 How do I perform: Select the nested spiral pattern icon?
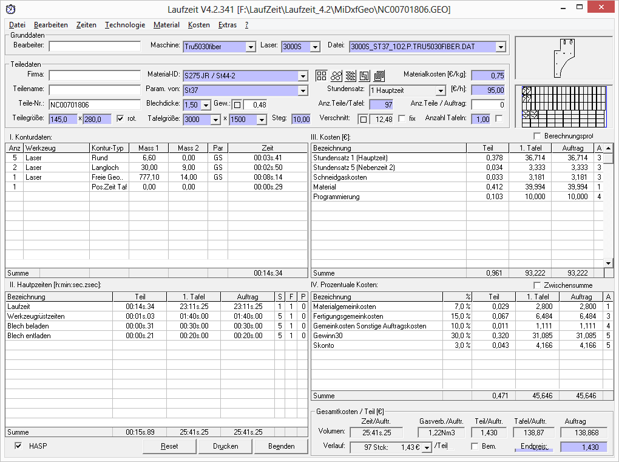coord(379,75)
